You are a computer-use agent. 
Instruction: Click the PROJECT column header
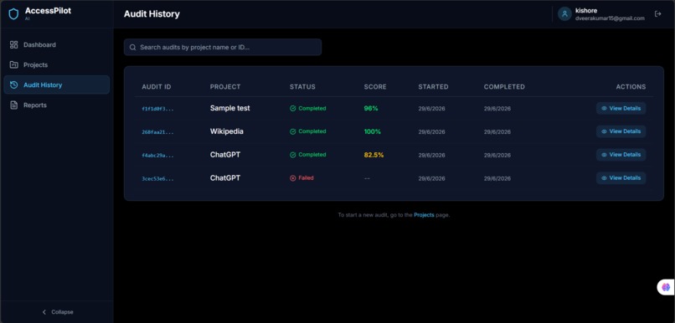(x=225, y=87)
